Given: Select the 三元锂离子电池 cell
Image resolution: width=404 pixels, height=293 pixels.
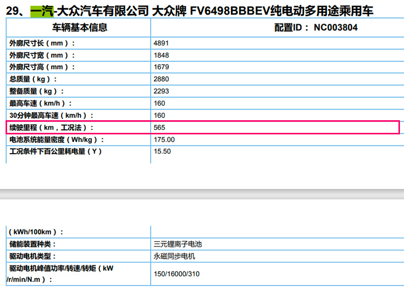Looking at the screenshot, I should tap(277, 244).
